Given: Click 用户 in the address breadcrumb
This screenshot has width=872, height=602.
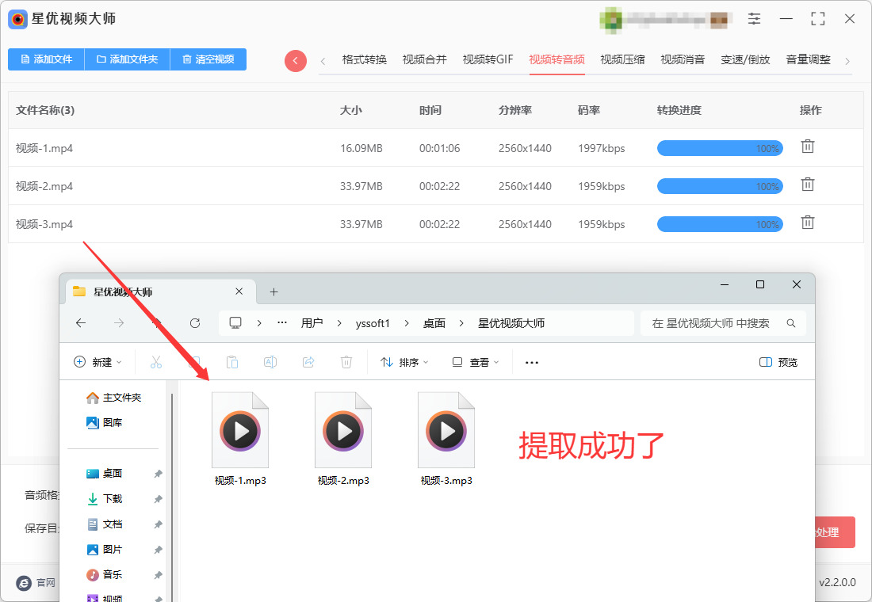Looking at the screenshot, I should tap(312, 323).
